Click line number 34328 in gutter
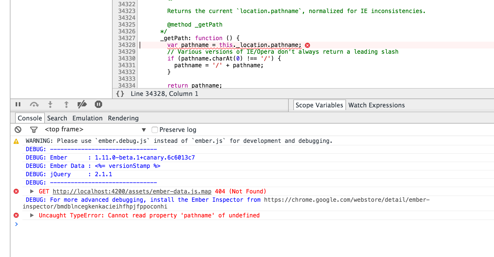494x257 pixels. pyautogui.click(x=127, y=45)
